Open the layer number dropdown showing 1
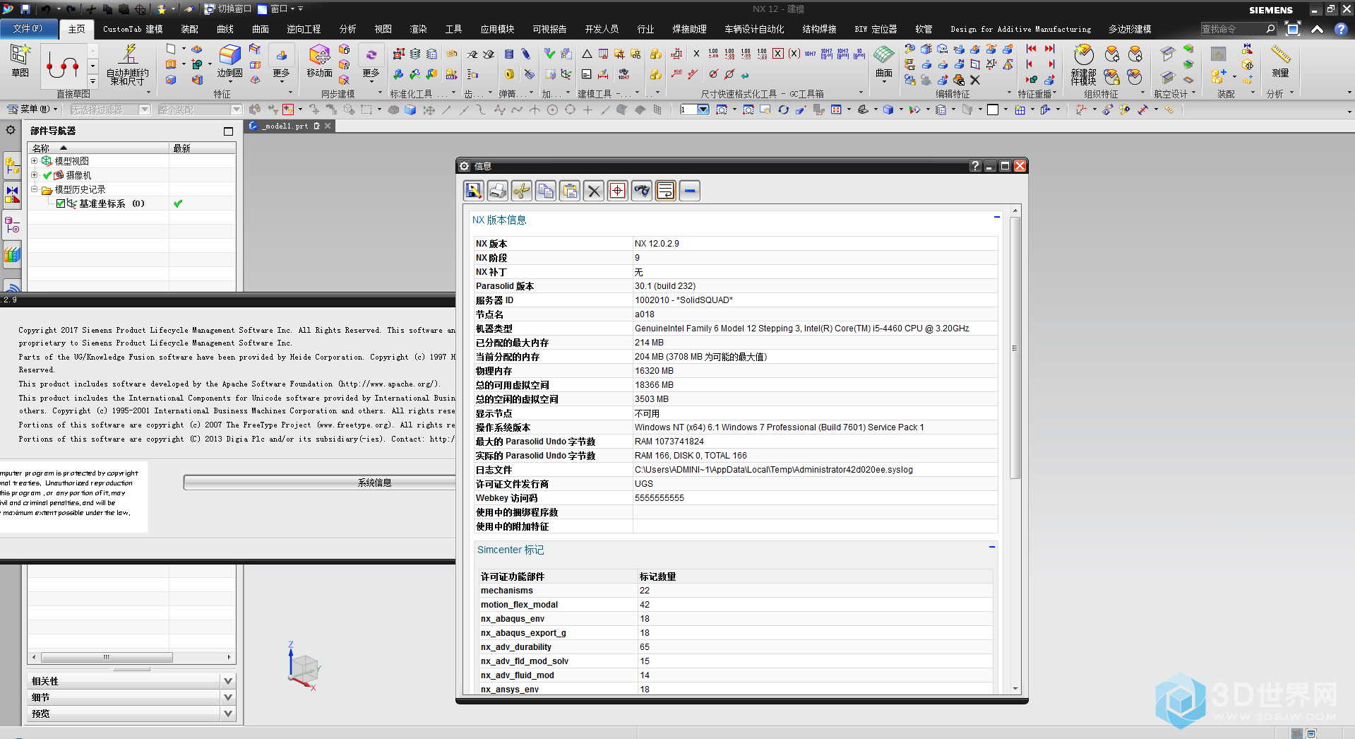 [x=703, y=110]
